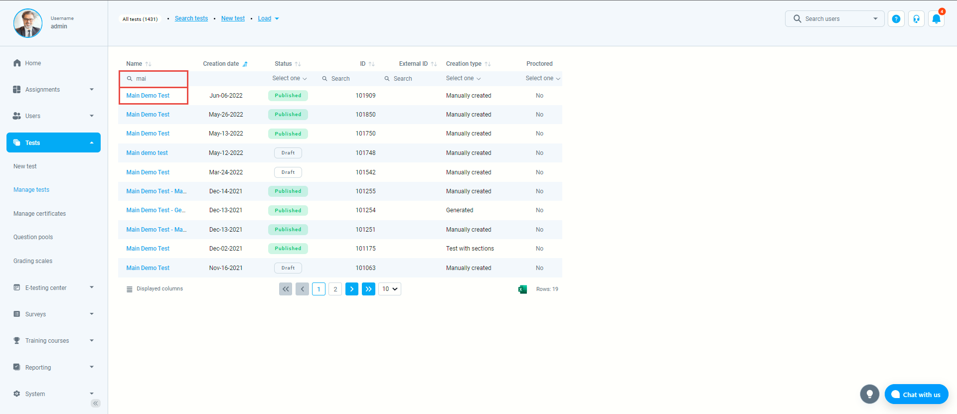This screenshot has width=957, height=414.
Task: Open Main Demo Test from Jun-06-2022
Action: [148, 96]
